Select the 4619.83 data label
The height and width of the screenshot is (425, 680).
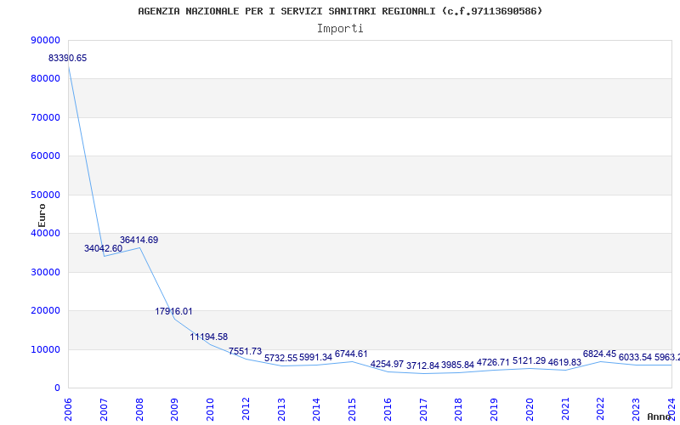click(x=564, y=363)
